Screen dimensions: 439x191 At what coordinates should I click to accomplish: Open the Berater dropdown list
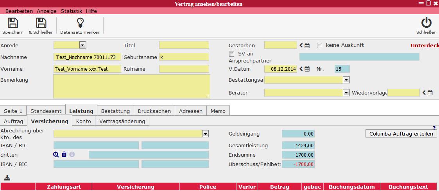pos(346,93)
